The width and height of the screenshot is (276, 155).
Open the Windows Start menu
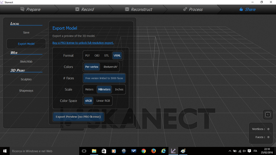pos(5,151)
